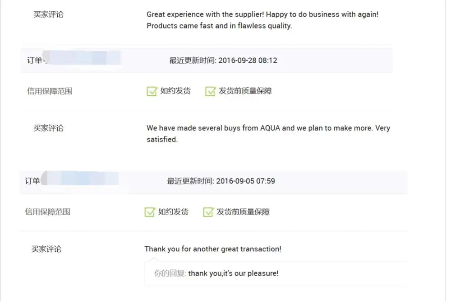451x301 pixels.
Task: Click the 2016-09-05 07:59 update timestamp
Action: tap(245, 181)
